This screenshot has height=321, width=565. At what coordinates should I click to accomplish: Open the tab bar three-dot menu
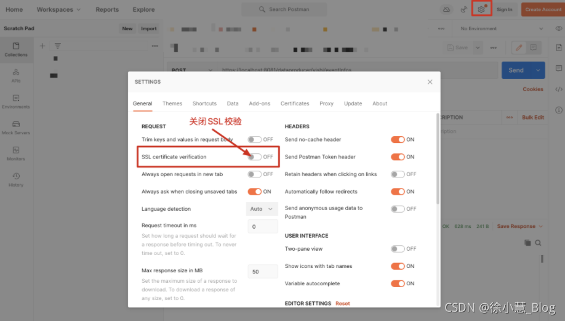441,28
